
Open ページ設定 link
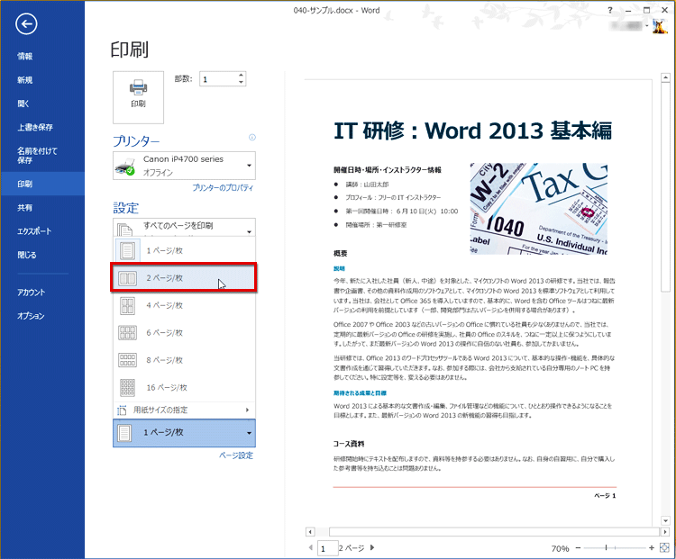click(236, 455)
